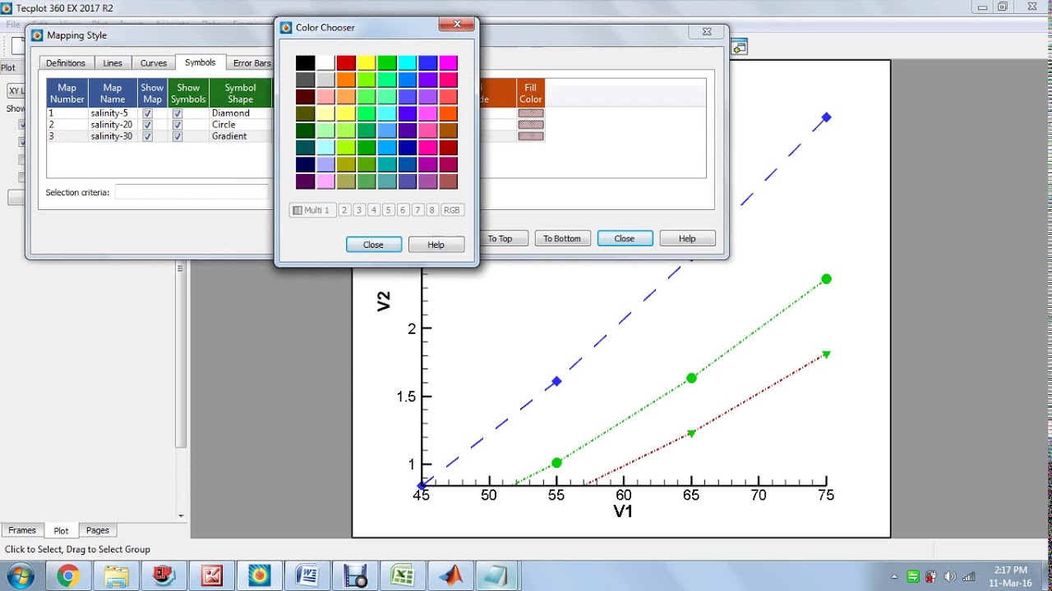This screenshot has width=1052, height=591.
Task: Switch to the Pages sidebar tab
Action: point(98,530)
